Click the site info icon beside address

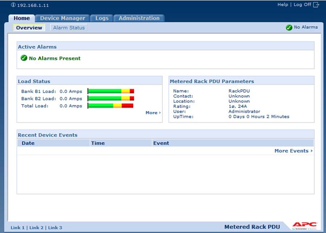(x=13, y=5)
